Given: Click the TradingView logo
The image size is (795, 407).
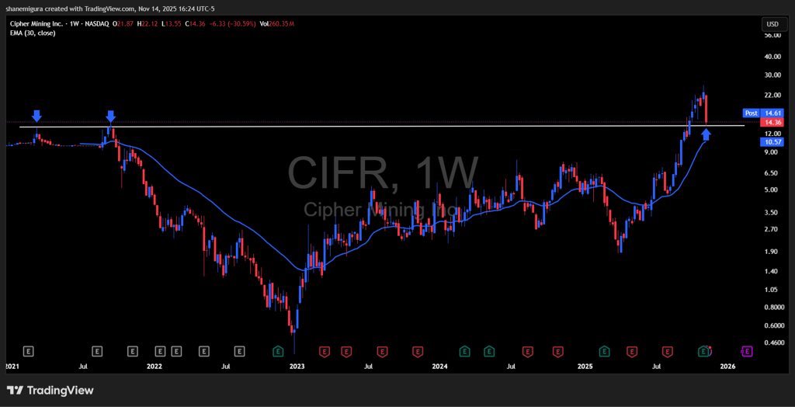Looking at the screenshot, I should click(50, 390).
